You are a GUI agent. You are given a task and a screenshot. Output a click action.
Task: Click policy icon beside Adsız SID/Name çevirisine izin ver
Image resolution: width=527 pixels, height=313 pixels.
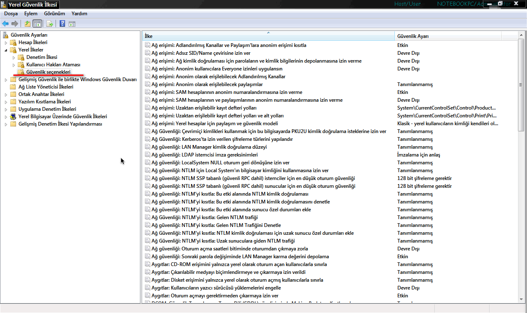pyautogui.click(x=147, y=53)
